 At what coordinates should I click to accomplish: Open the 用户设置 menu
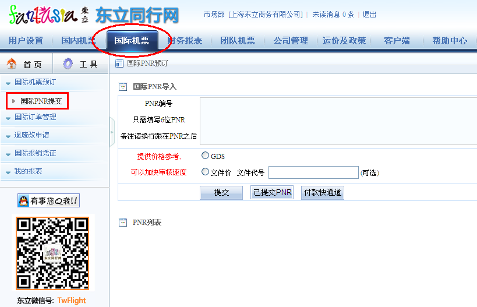(26, 40)
